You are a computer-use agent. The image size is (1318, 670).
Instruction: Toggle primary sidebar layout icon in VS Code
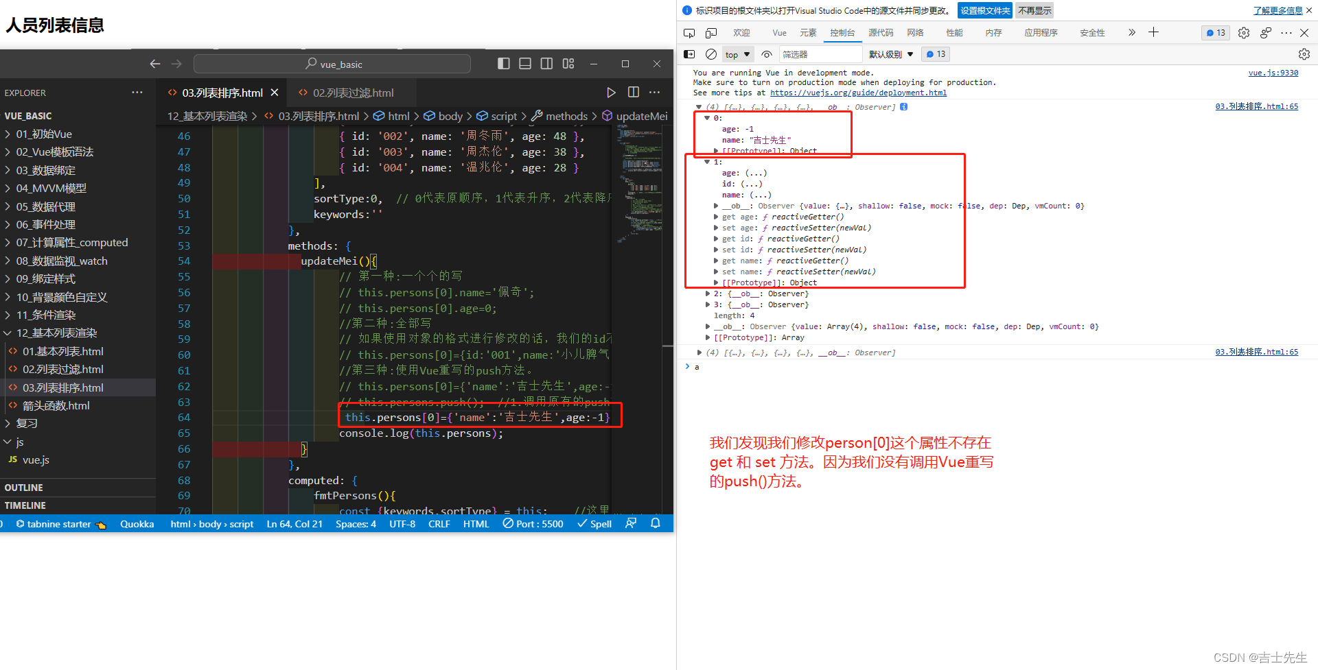click(503, 64)
